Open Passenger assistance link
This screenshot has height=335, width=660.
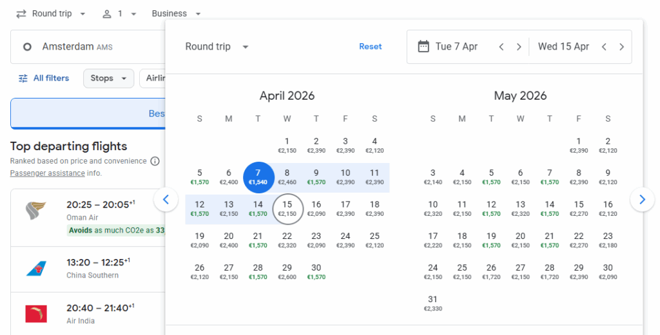48,173
